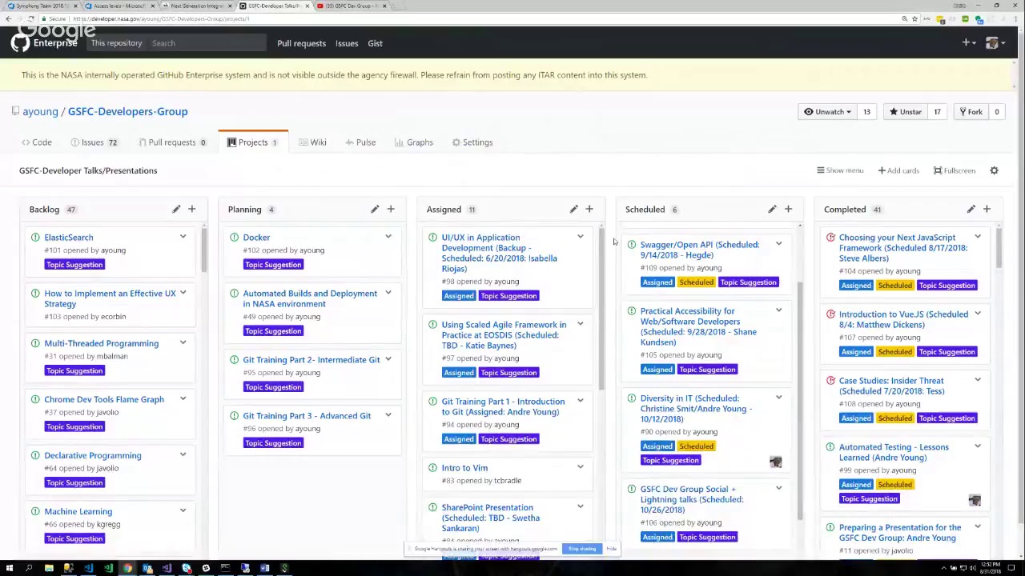Edit the Backlog column with its pencil icon
Viewport: 1025px width, 576px height.
[x=176, y=210]
